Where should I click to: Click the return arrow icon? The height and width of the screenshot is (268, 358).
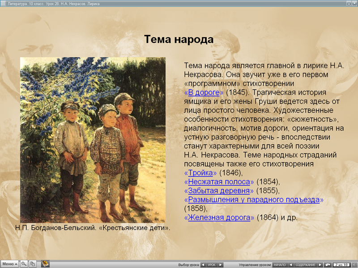328,264
